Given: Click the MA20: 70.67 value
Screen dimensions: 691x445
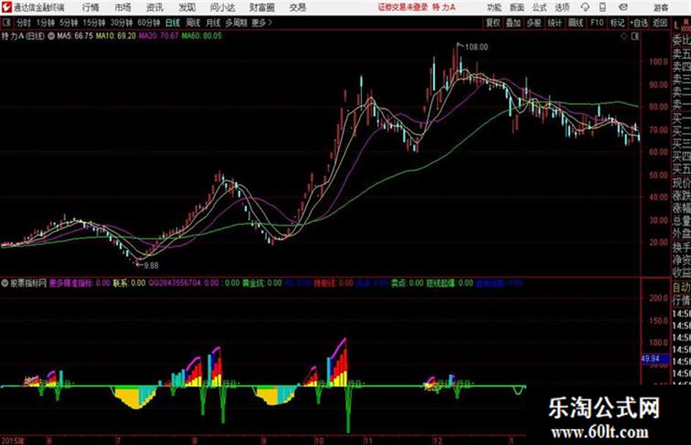Looking at the screenshot, I should coord(159,36).
